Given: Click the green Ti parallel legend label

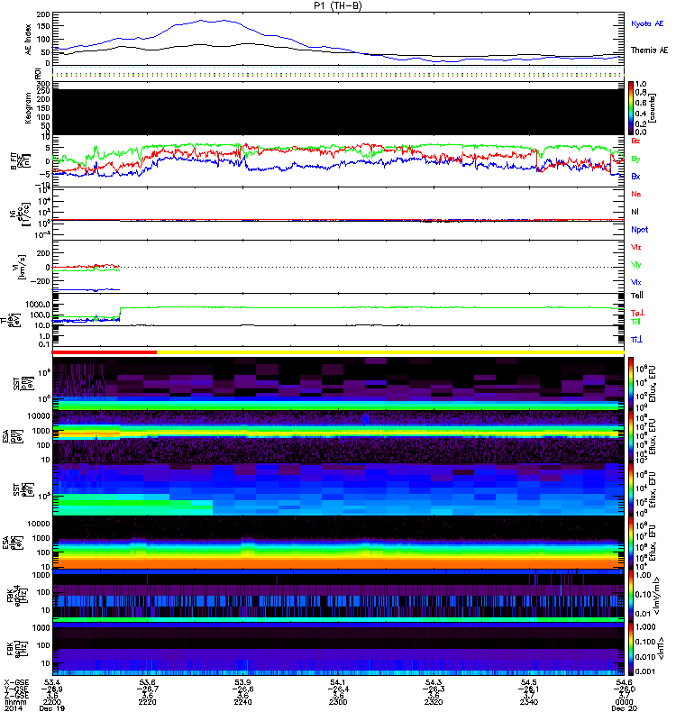Looking at the screenshot, I should pyautogui.click(x=635, y=322).
